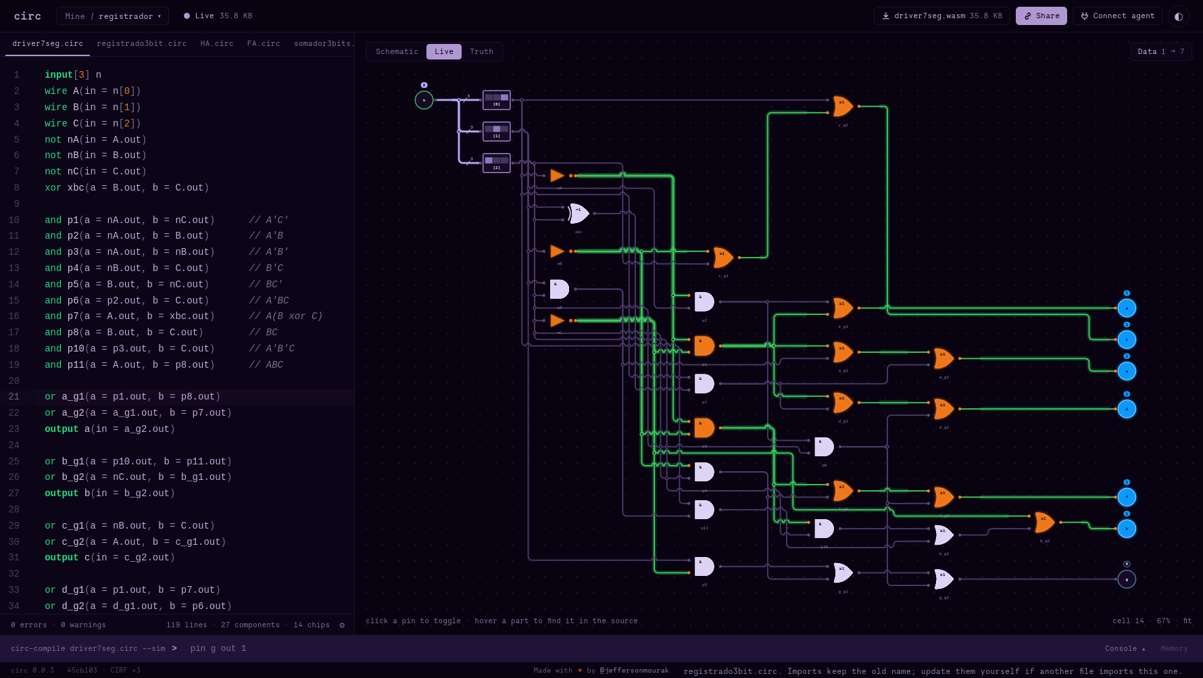Viewport: 1203px width, 678px height.
Task: Select the b_g1 OR gate
Action: [x=943, y=535]
